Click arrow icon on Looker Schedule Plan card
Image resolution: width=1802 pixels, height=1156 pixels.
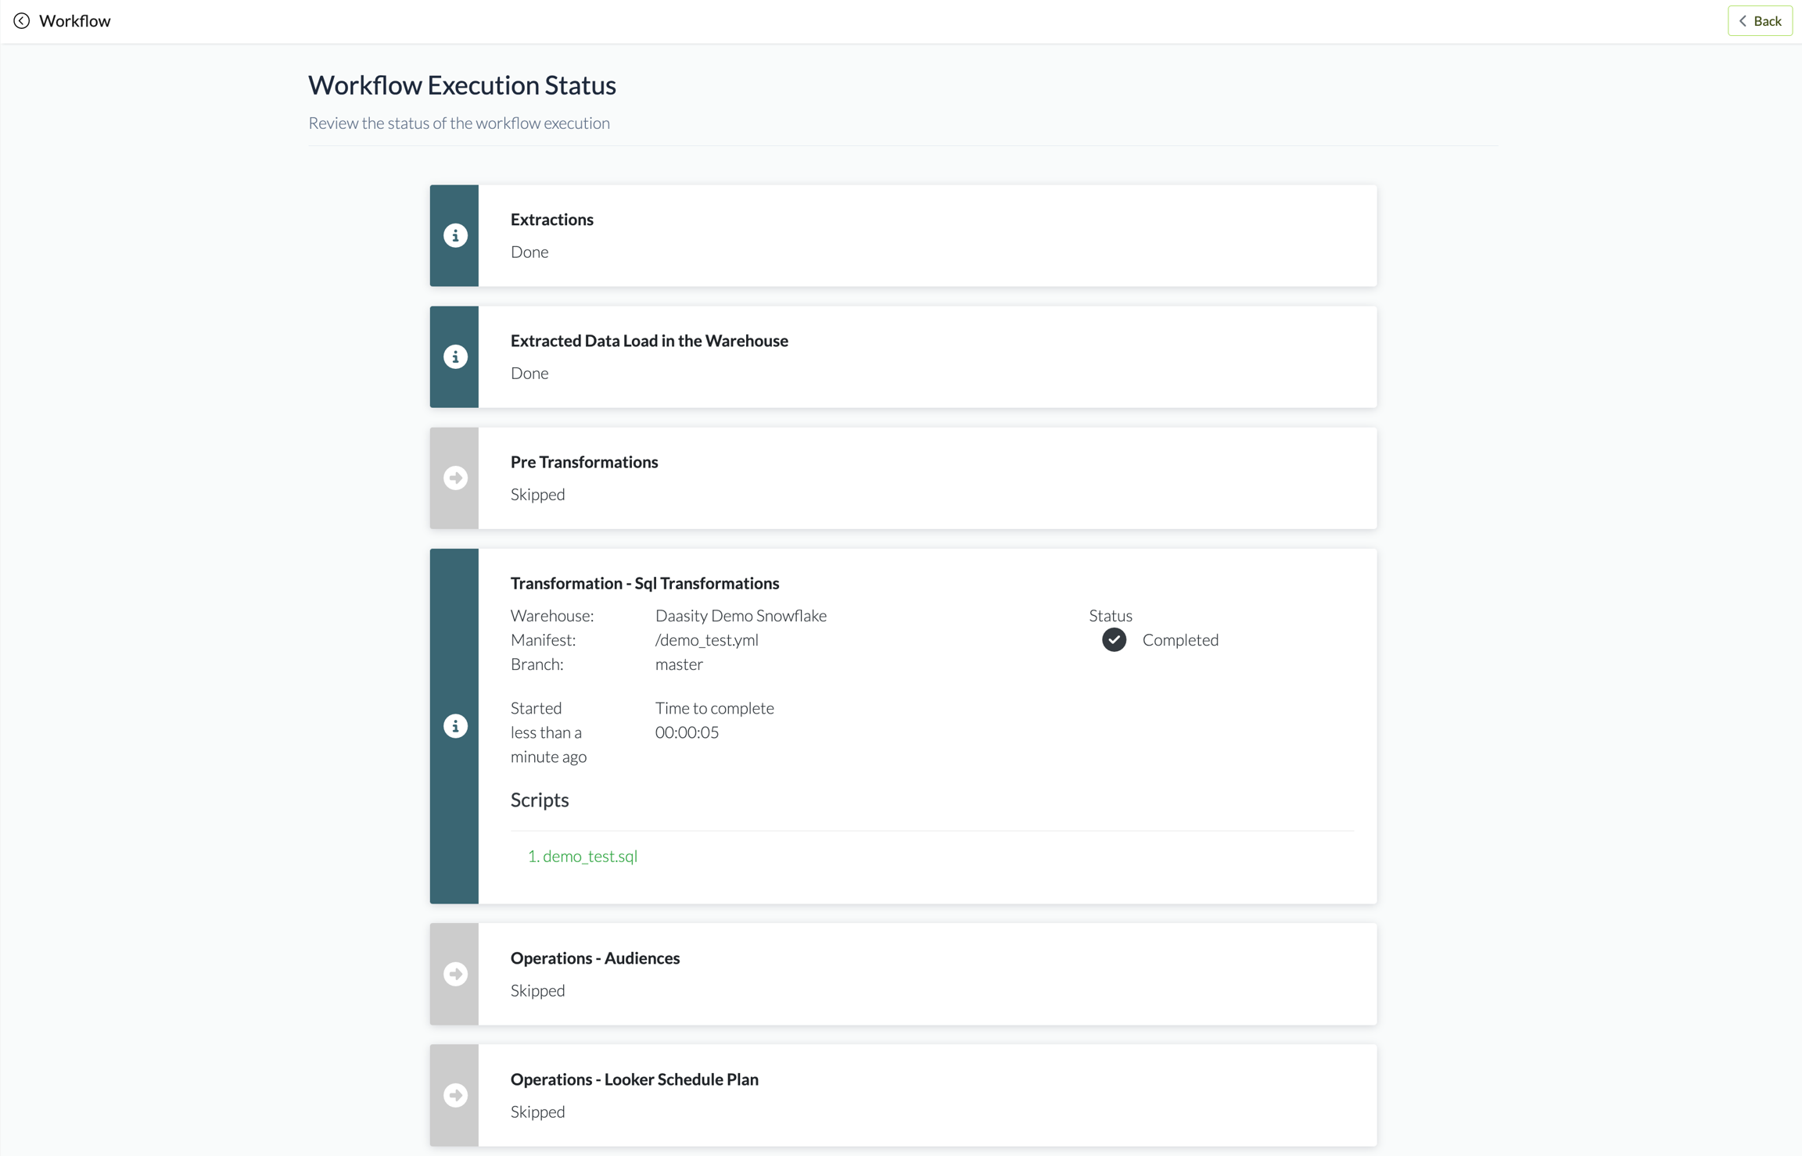(455, 1095)
